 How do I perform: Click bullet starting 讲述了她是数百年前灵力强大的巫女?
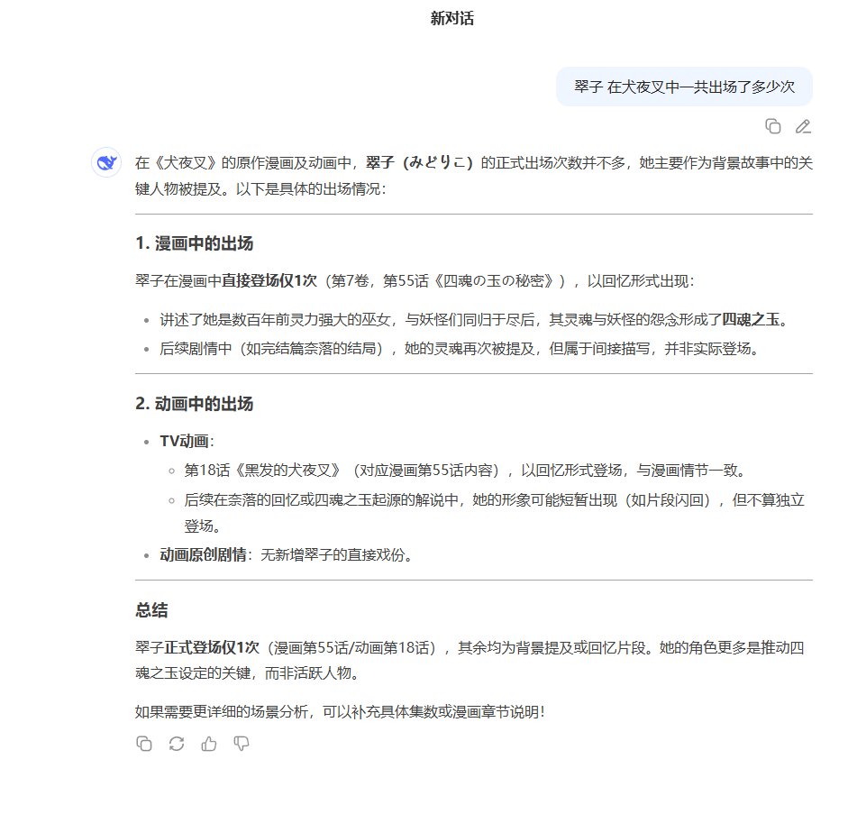point(474,319)
